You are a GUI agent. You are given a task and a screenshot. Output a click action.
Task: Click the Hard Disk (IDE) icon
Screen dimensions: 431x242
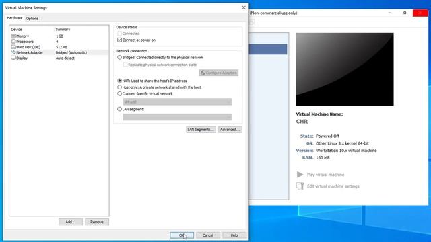point(13,47)
